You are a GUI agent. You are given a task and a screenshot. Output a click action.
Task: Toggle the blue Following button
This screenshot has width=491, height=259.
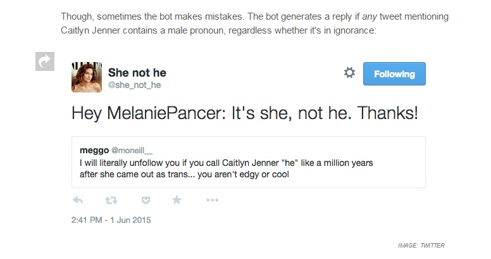click(394, 74)
